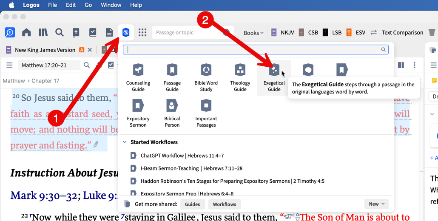Click the search icon inside guides filter box

pos(383,50)
